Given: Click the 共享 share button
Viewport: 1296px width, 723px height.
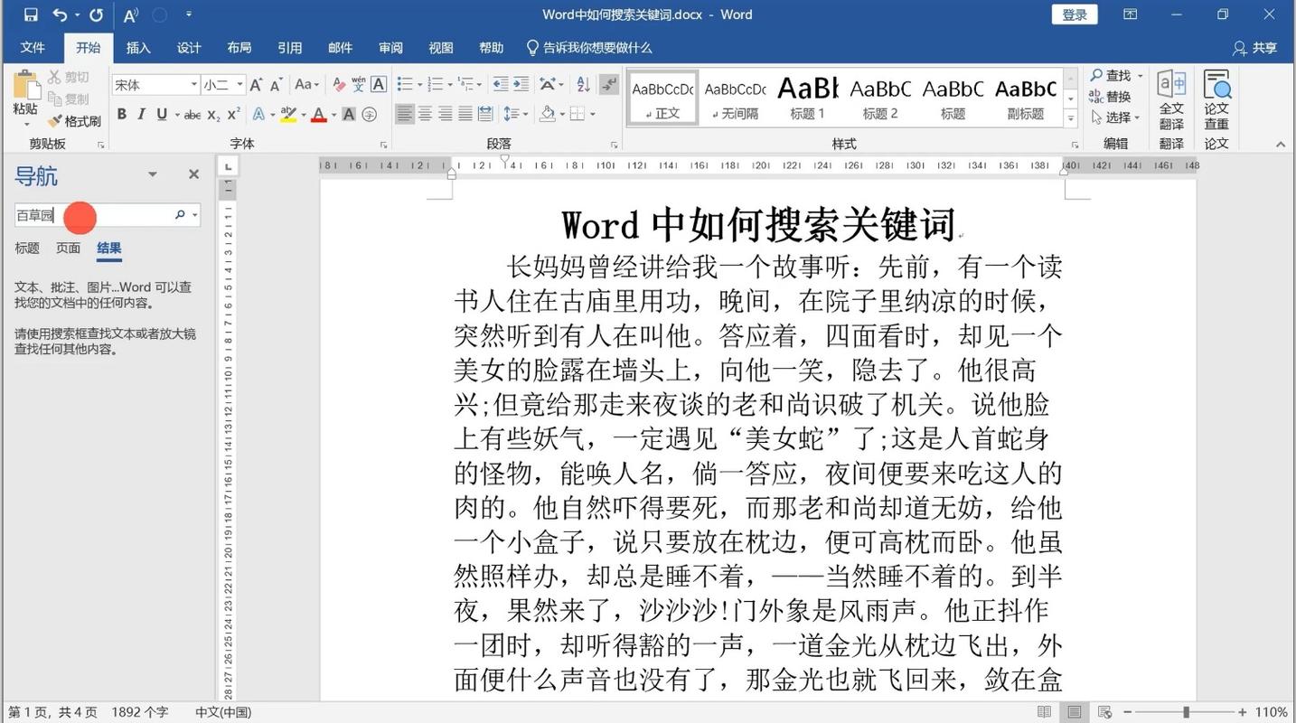Looking at the screenshot, I should [1255, 48].
